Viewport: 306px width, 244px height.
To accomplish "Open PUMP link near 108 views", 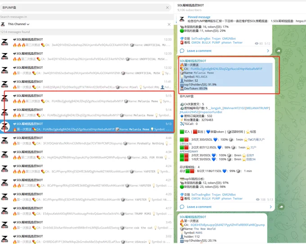I will 216,199.
